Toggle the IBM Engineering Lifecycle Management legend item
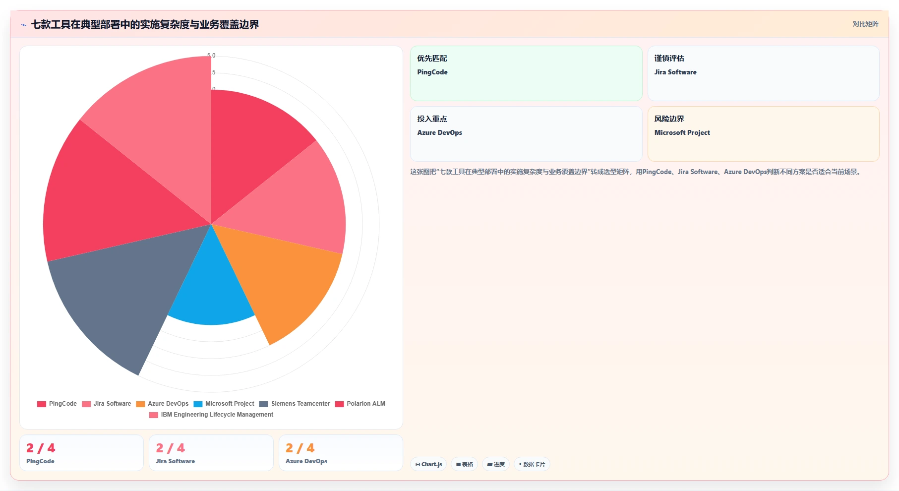 (211, 415)
